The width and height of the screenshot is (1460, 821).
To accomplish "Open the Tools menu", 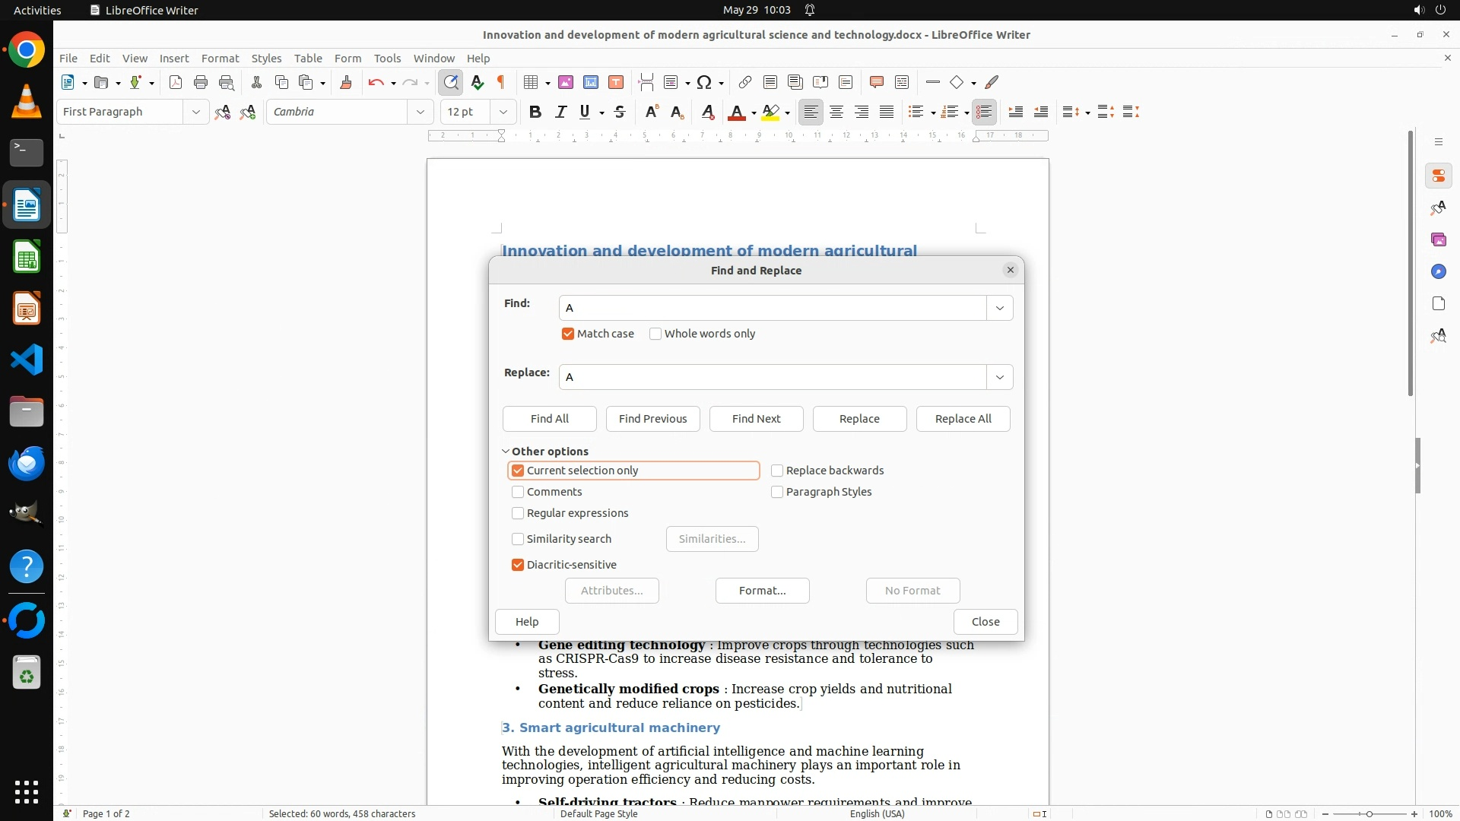I will [387, 58].
